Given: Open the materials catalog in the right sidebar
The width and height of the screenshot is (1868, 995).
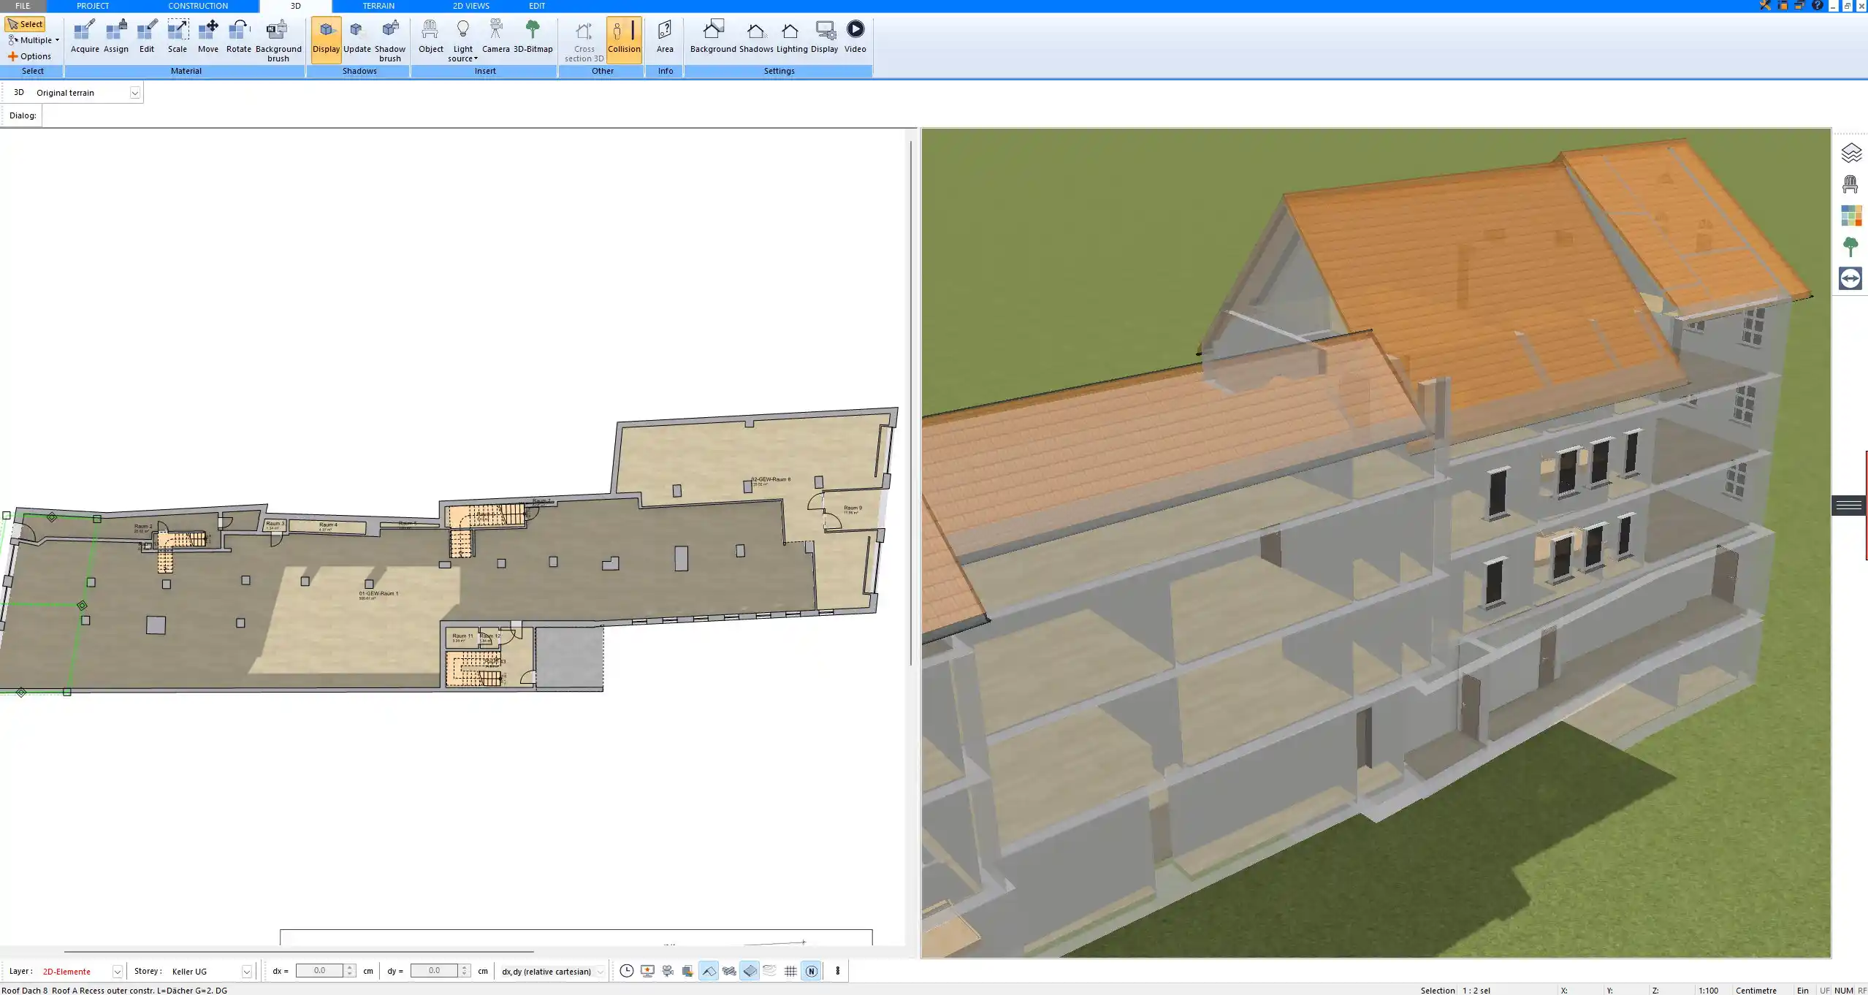Looking at the screenshot, I should point(1851,216).
